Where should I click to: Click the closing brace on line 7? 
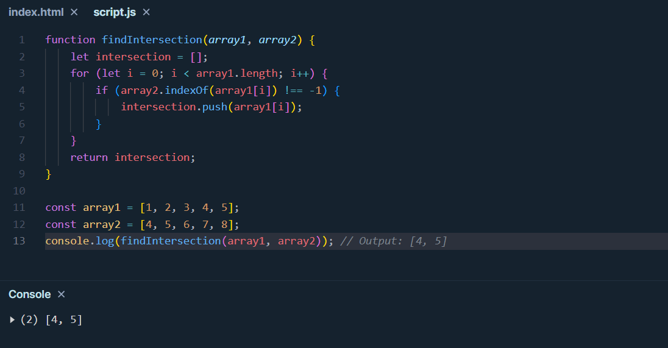pos(73,141)
